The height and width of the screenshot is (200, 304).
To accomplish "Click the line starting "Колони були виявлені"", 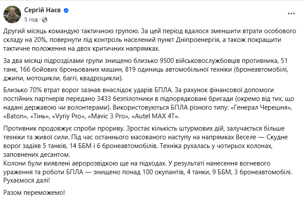I will [87, 163].
